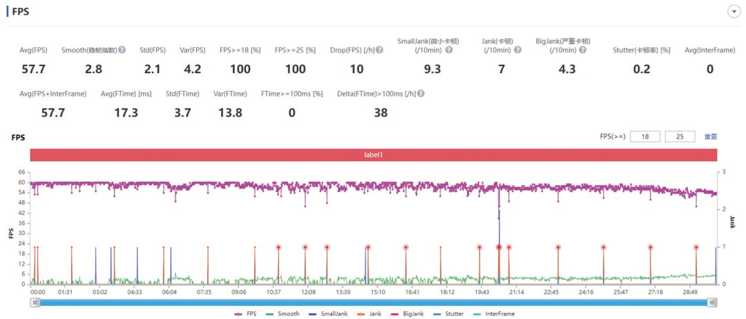Toggle the Smooth series in the legend
The image size is (746, 319).
tap(283, 313)
